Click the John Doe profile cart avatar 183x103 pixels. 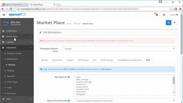pos(6,23)
